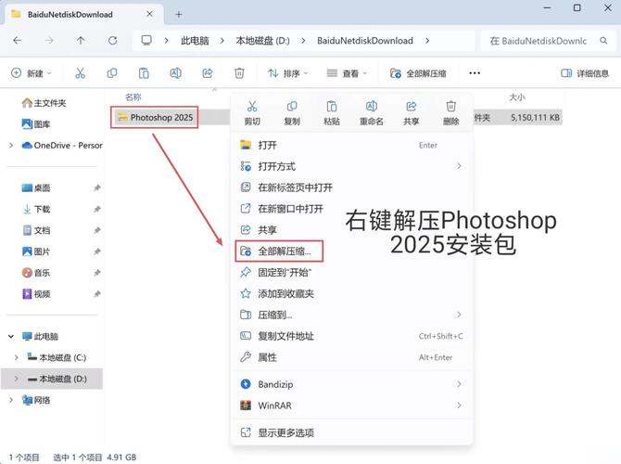
Task: Click the Forward navigation arrow
Action: (49, 41)
